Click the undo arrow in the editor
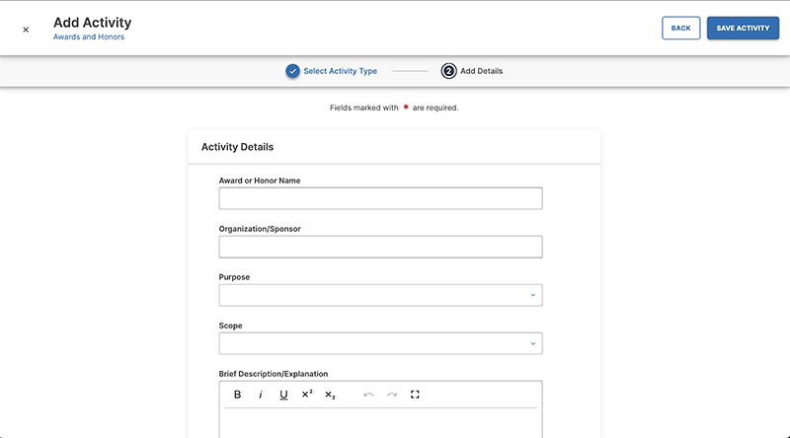This screenshot has width=790, height=438. 368,395
